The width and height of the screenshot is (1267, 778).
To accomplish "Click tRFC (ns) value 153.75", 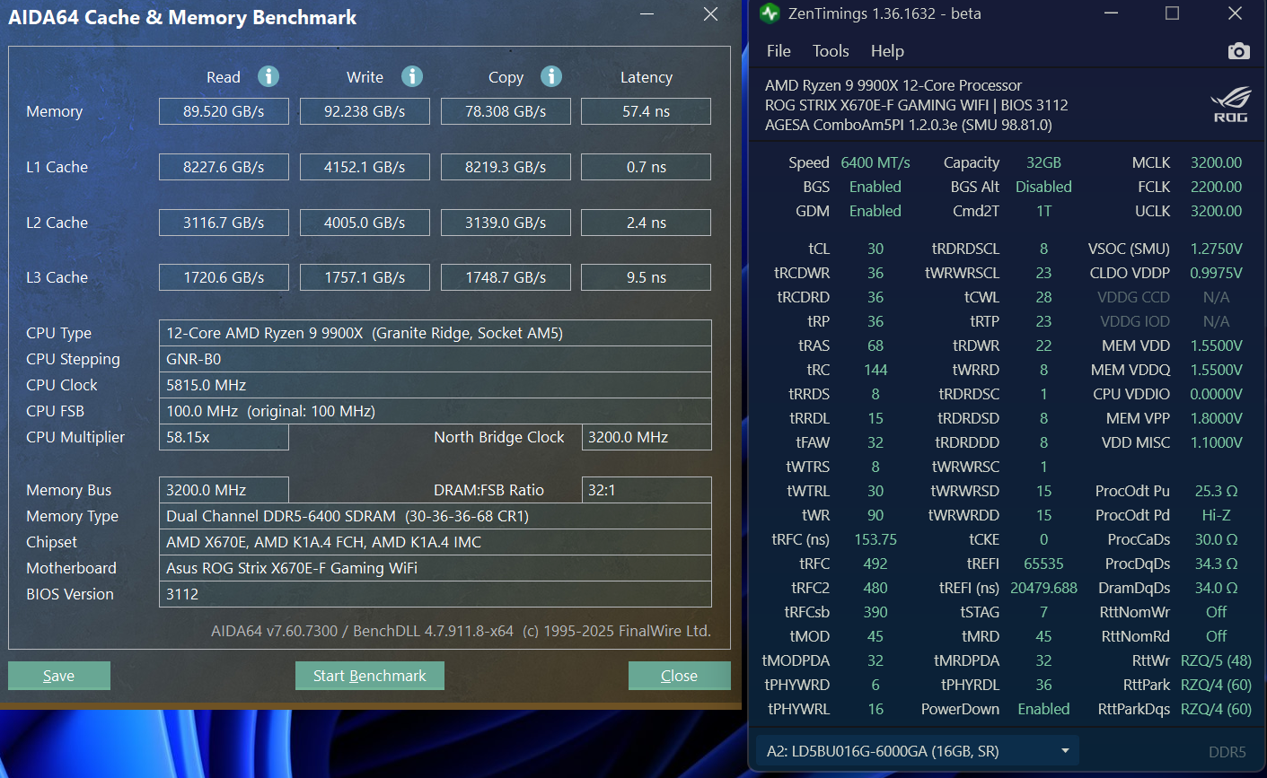I will (x=875, y=539).
